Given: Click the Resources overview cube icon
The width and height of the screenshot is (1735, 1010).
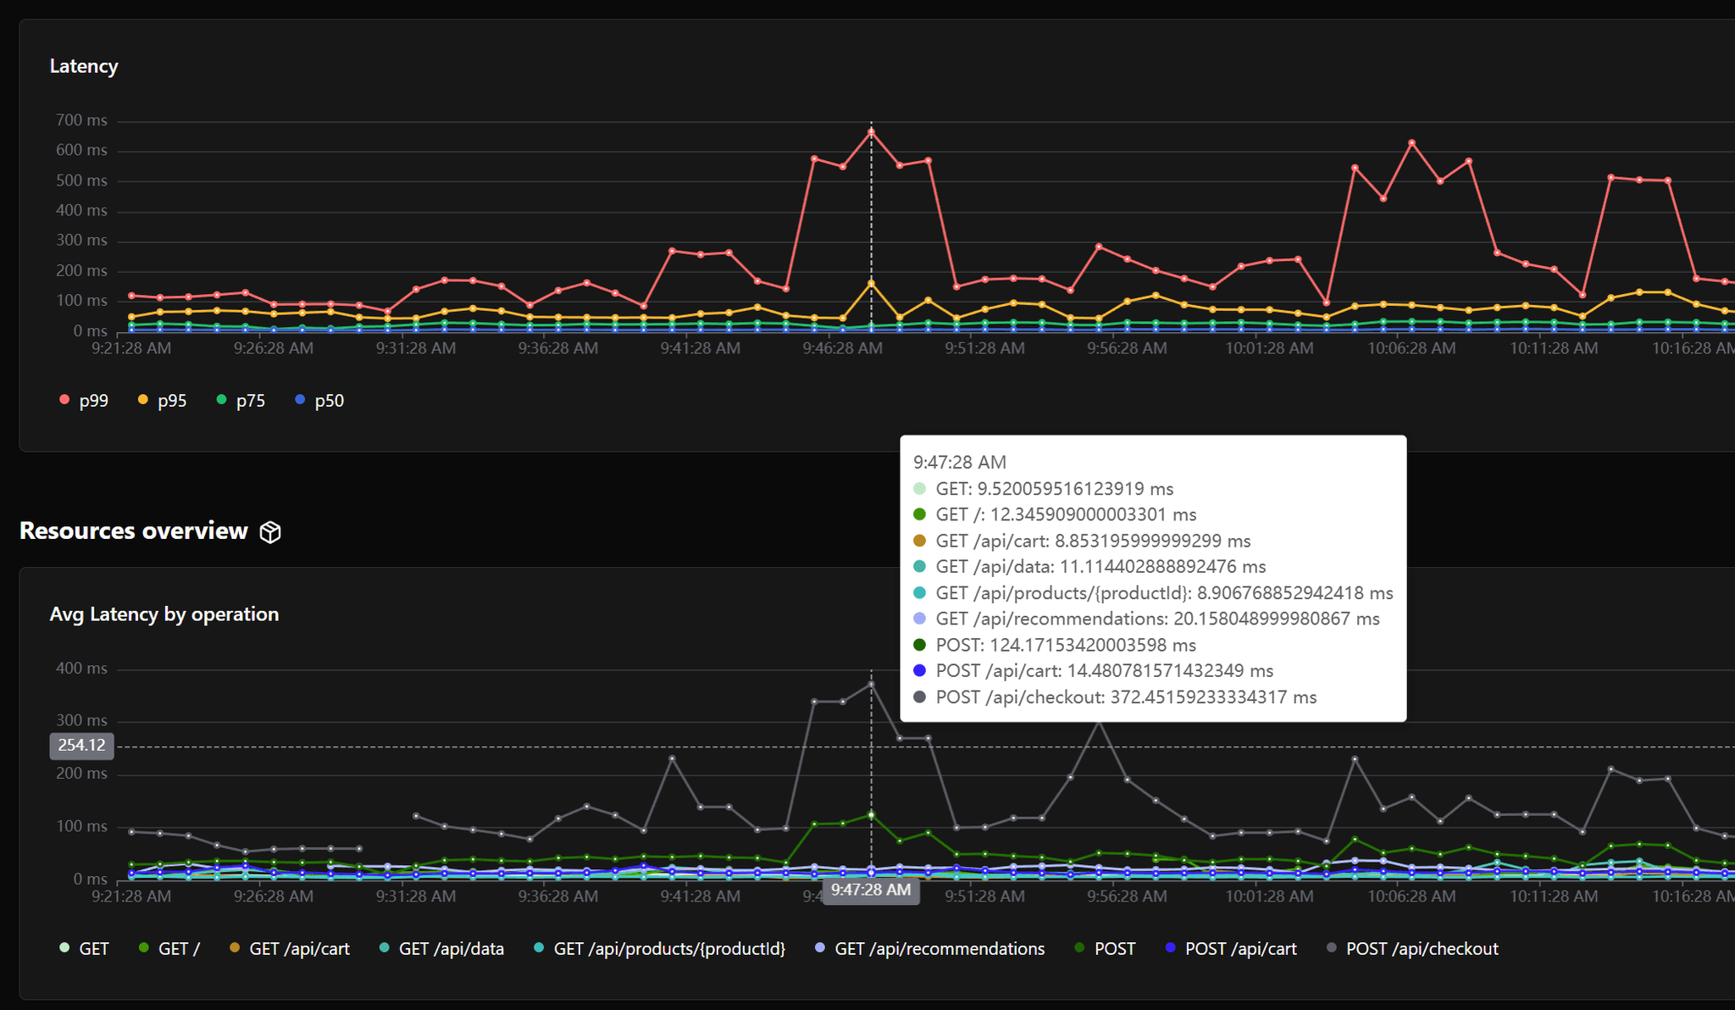Looking at the screenshot, I should (270, 532).
